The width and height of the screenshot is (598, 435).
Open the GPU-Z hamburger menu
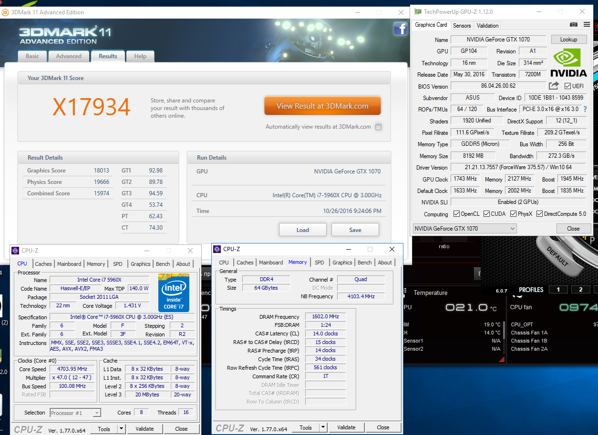[587, 25]
